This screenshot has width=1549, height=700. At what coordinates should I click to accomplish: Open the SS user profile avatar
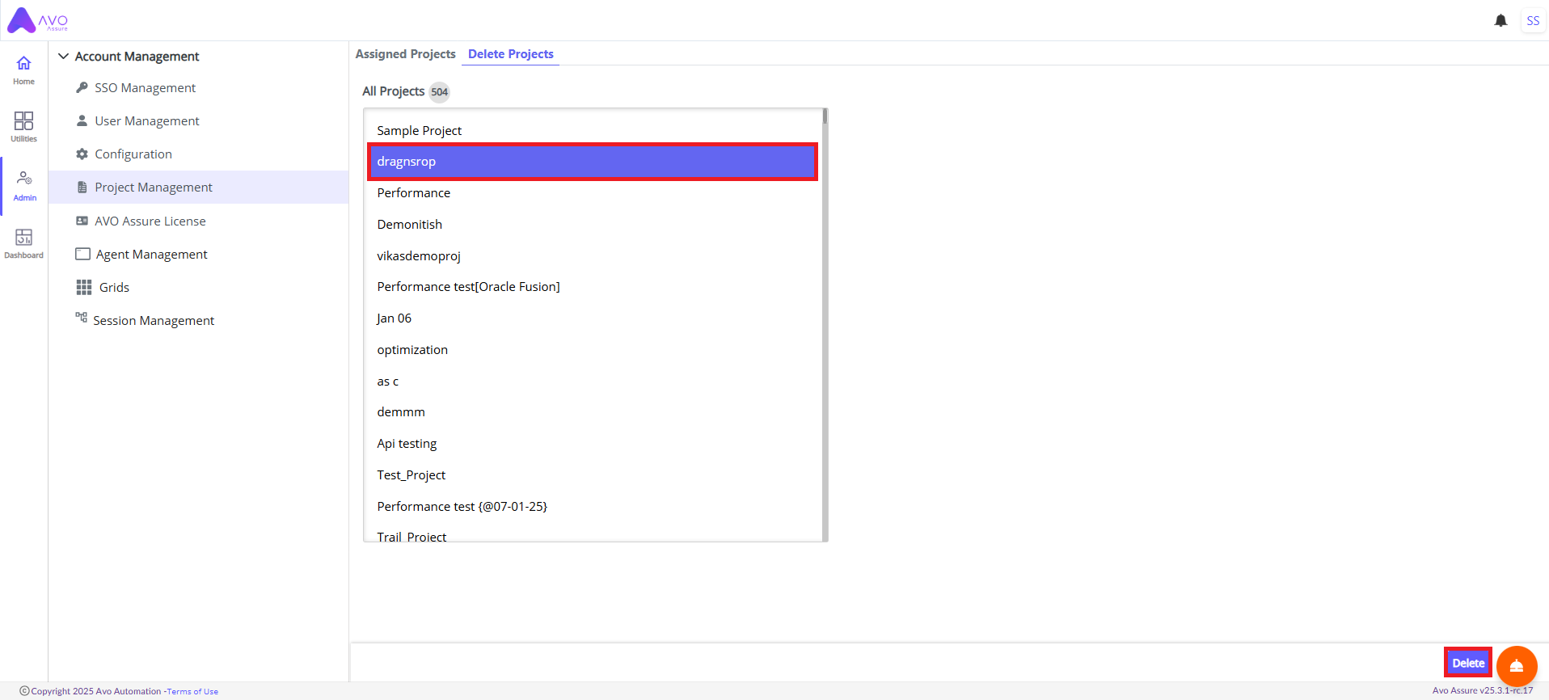(1533, 21)
